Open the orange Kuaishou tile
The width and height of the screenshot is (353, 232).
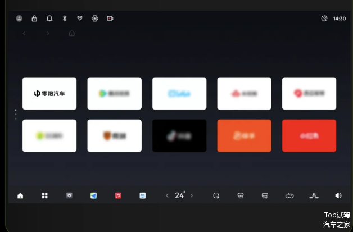pyautogui.click(x=244, y=135)
